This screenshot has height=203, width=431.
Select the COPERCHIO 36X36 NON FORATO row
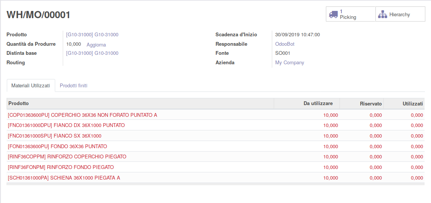point(215,115)
